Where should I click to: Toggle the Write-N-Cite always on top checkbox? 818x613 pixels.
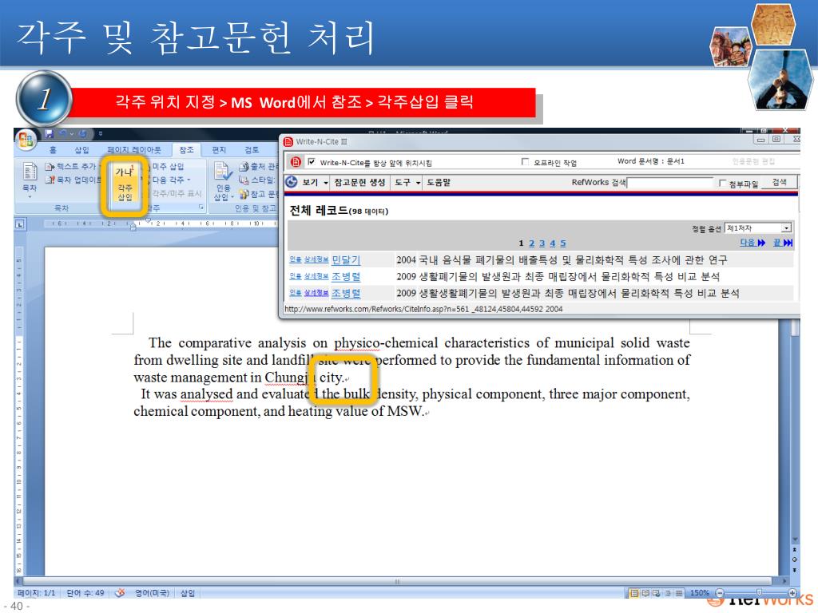pos(312,162)
